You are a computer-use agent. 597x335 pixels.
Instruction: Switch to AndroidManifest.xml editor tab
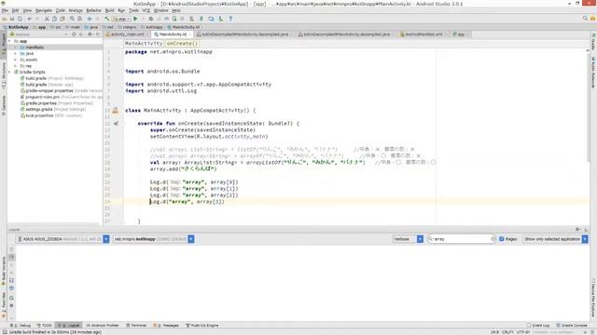(x=423, y=34)
